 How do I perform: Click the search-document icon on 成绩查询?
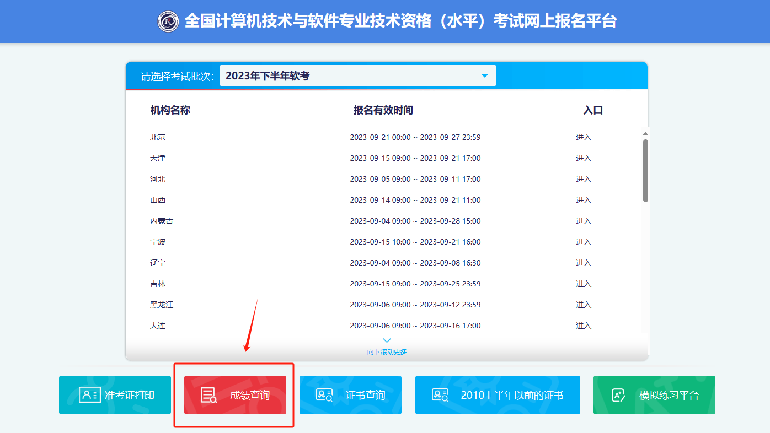coord(208,396)
